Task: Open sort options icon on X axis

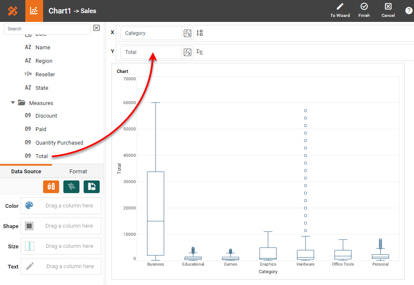Action: point(200,33)
